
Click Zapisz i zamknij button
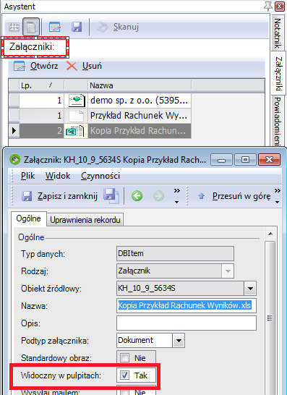coord(59,196)
